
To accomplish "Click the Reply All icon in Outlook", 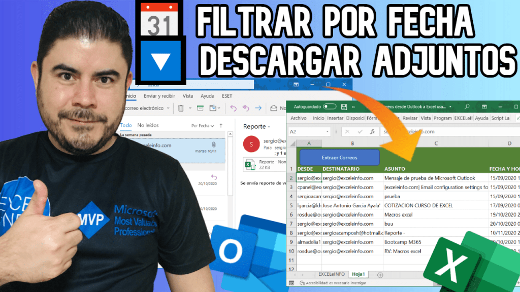I will tap(246, 108).
